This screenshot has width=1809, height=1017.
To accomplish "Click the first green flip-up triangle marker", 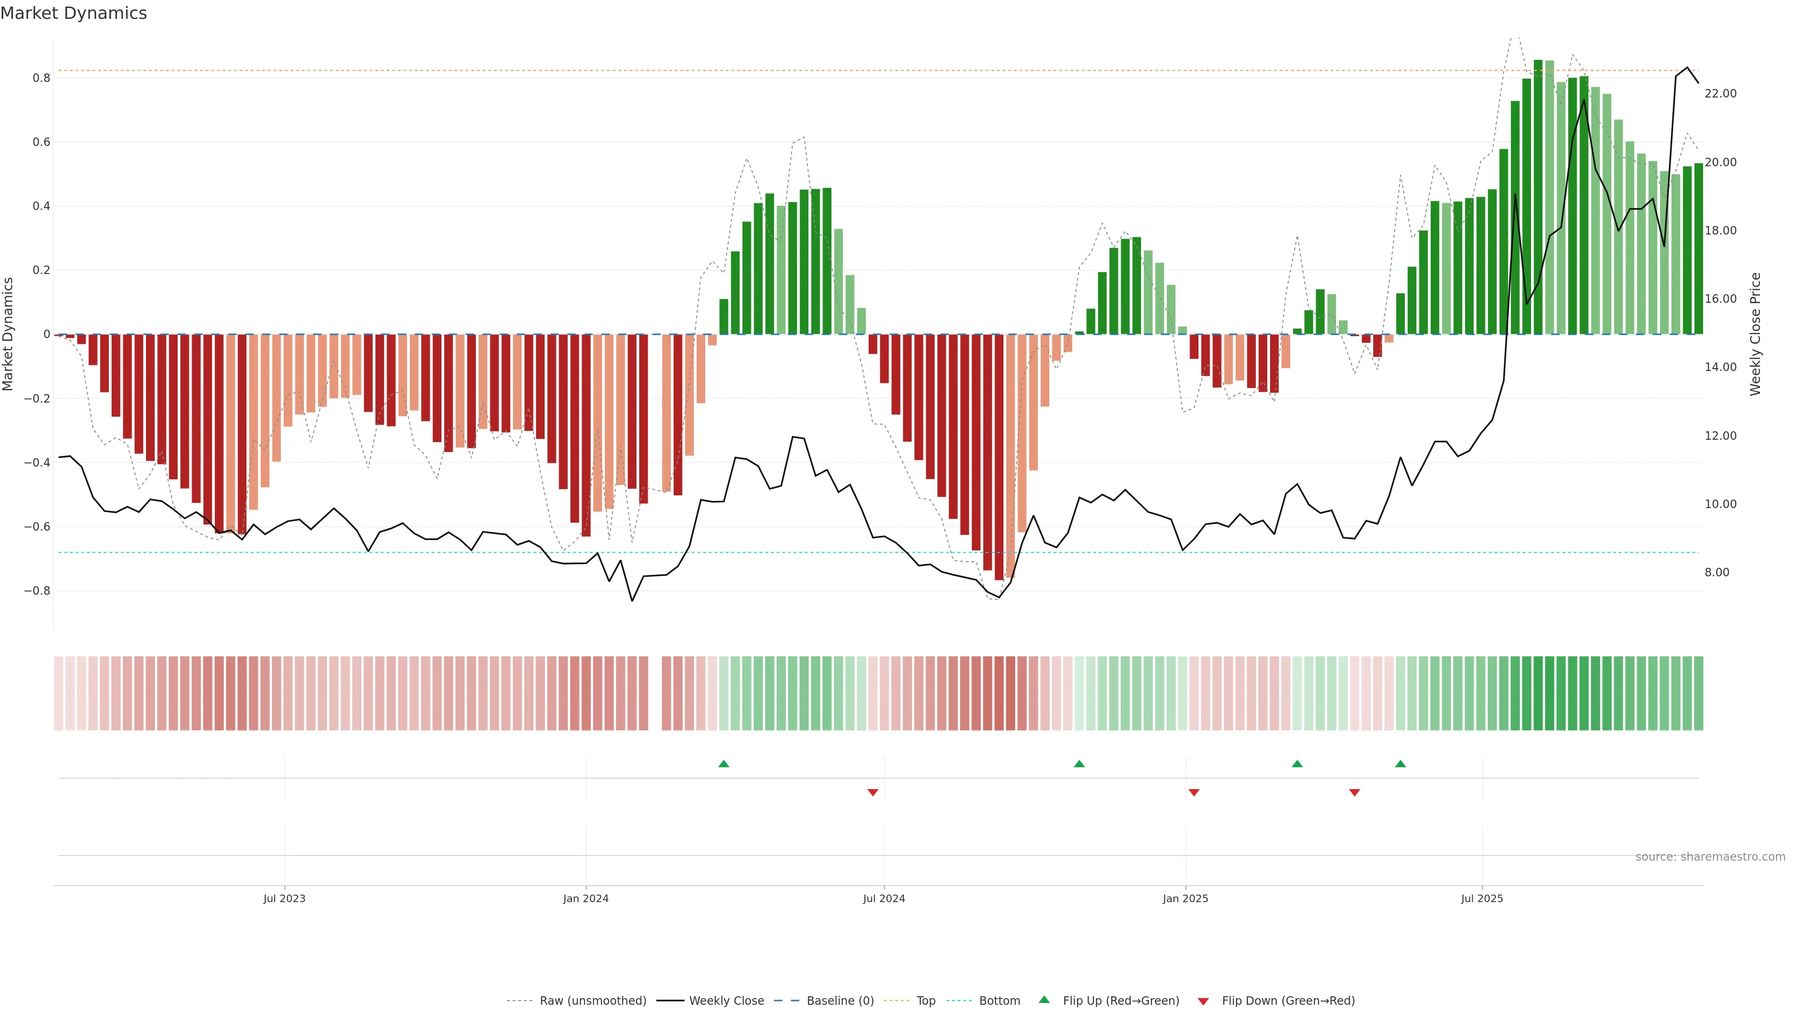I will [723, 764].
